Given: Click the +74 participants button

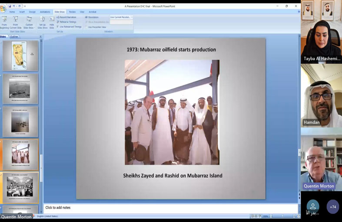Looking at the screenshot, I should 333,207.
